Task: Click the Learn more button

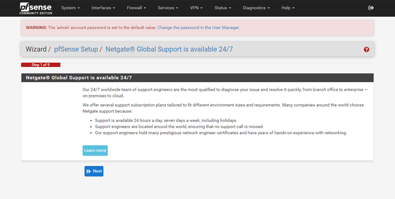Action: tap(95, 150)
